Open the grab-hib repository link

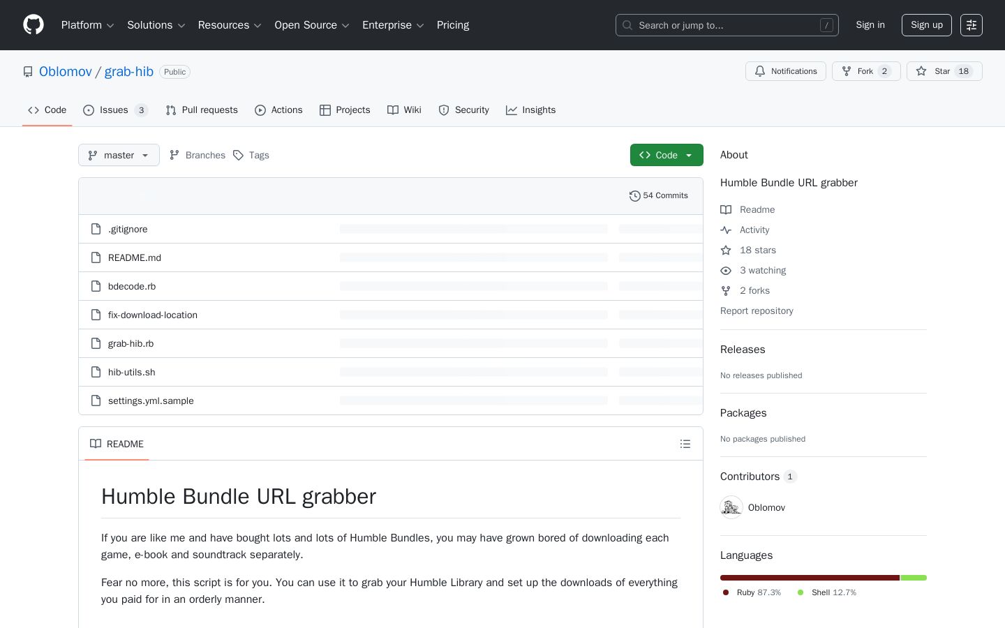(129, 72)
